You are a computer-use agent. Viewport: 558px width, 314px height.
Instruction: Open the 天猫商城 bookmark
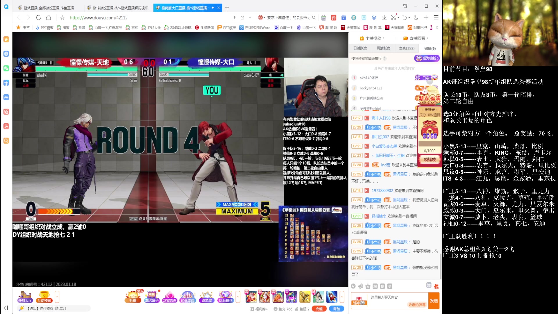coord(350,28)
